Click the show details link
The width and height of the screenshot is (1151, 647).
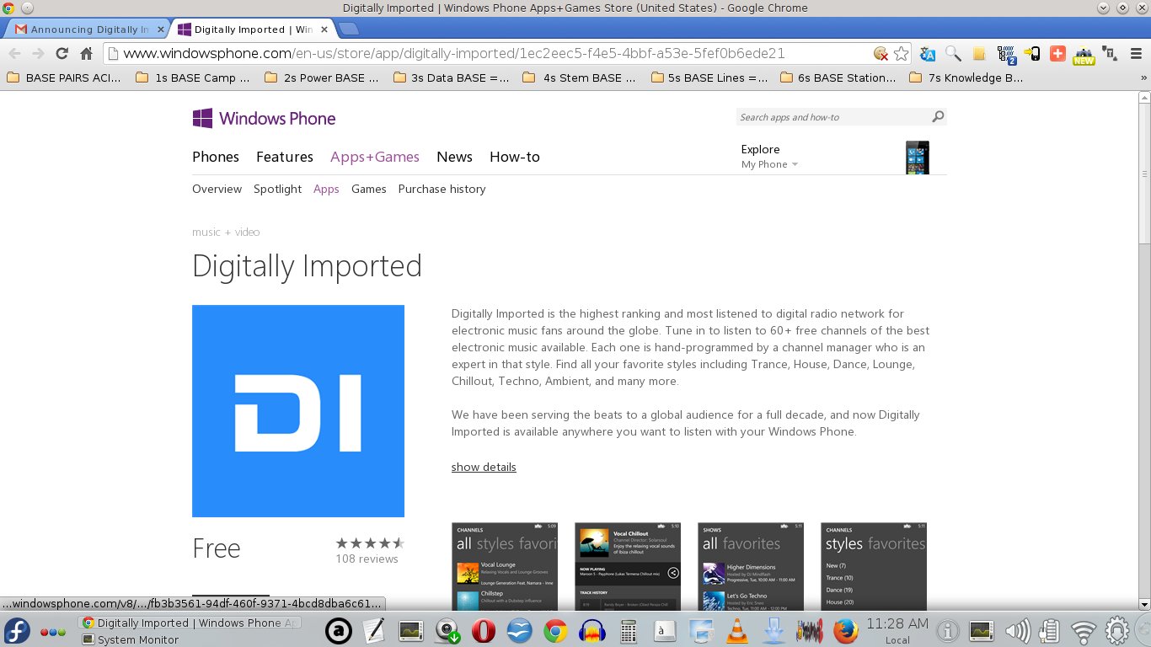(484, 467)
